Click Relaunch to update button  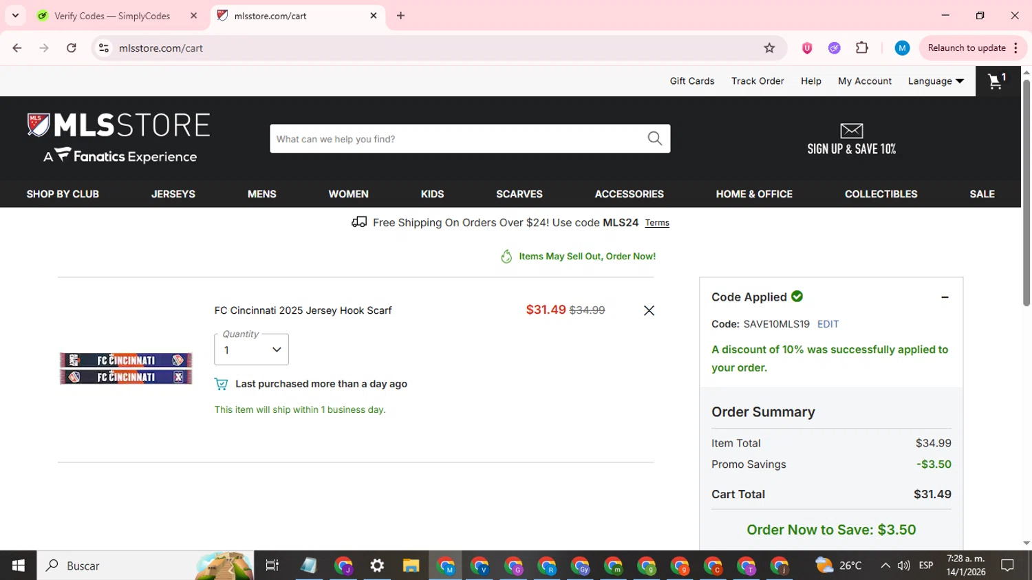coord(966,48)
